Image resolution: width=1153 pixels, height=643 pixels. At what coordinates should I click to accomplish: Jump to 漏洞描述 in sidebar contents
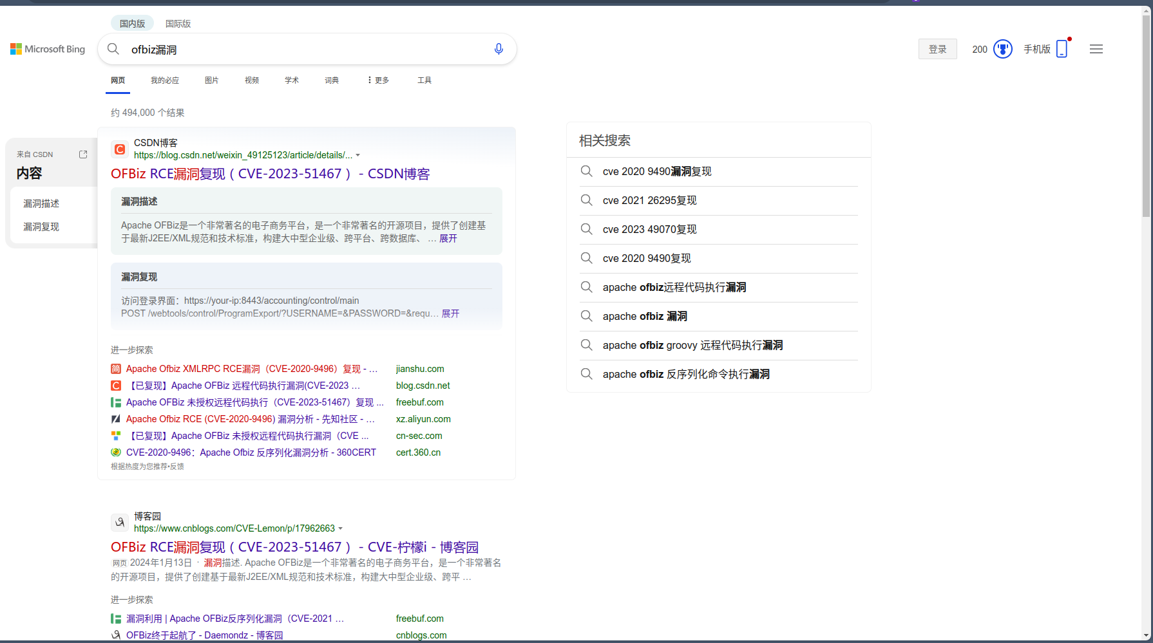tap(41, 203)
